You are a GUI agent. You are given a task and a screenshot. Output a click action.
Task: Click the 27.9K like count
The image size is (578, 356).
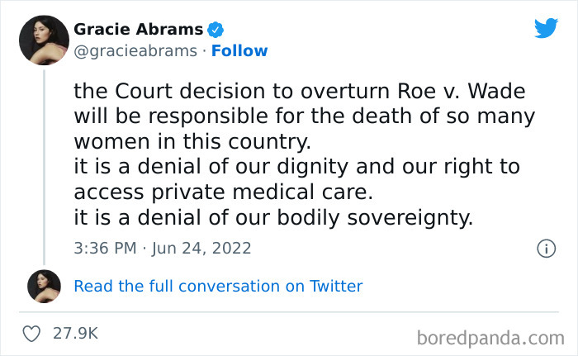[x=75, y=334]
